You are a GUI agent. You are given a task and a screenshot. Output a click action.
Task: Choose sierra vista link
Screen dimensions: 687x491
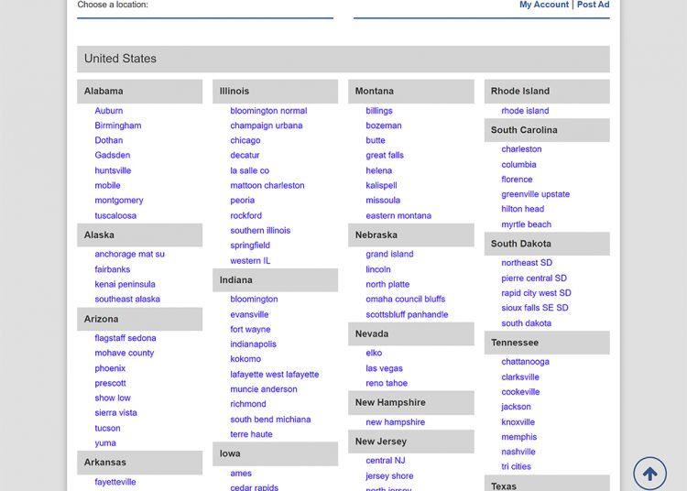[115, 413]
